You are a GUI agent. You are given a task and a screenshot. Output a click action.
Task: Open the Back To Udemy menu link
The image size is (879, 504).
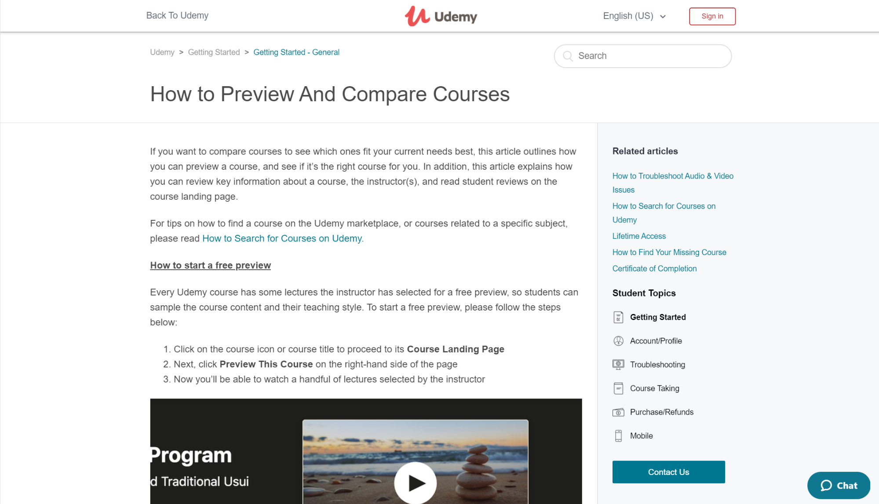point(177,16)
